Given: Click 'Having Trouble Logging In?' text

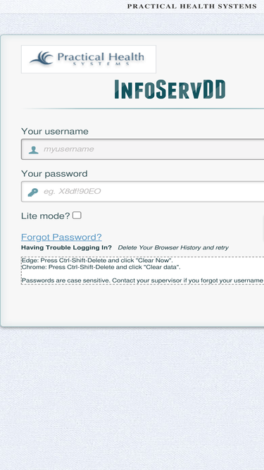Looking at the screenshot, I should 66,247.
